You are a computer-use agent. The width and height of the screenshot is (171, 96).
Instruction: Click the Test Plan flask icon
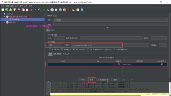pyautogui.click(x=4, y=14)
